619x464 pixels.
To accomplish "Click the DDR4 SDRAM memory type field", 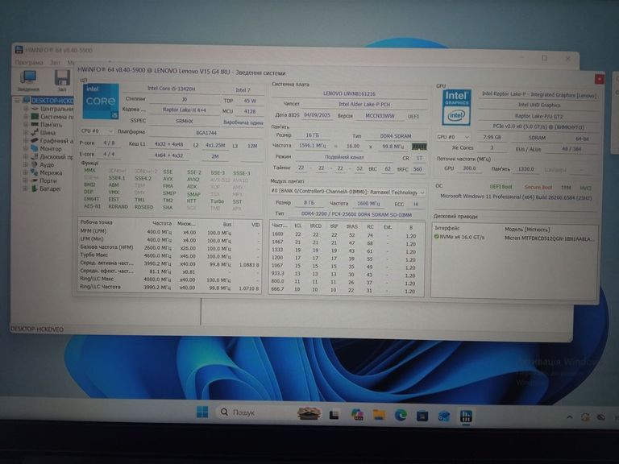I will pyautogui.click(x=396, y=136).
